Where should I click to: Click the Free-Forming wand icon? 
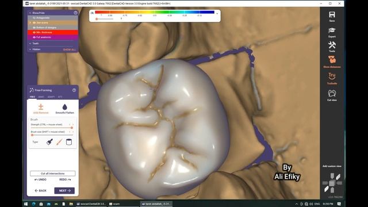(32, 90)
